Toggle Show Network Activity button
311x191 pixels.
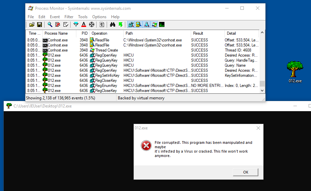click(x=146, y=25)
